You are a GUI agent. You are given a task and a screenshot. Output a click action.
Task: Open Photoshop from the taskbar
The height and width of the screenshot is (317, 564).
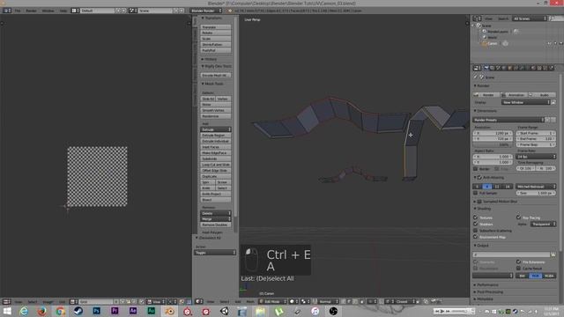[x=96, y=311]
